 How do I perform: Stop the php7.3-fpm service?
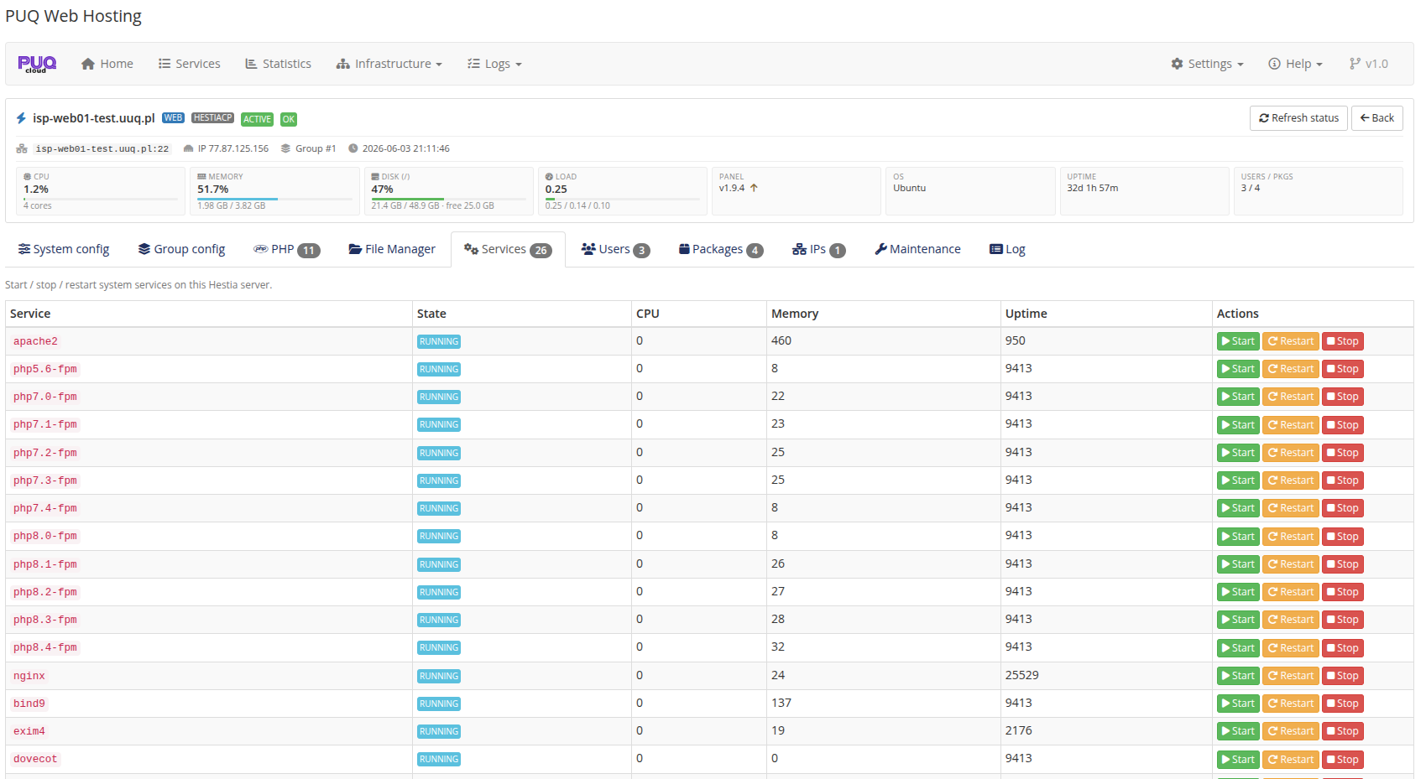1343,480
